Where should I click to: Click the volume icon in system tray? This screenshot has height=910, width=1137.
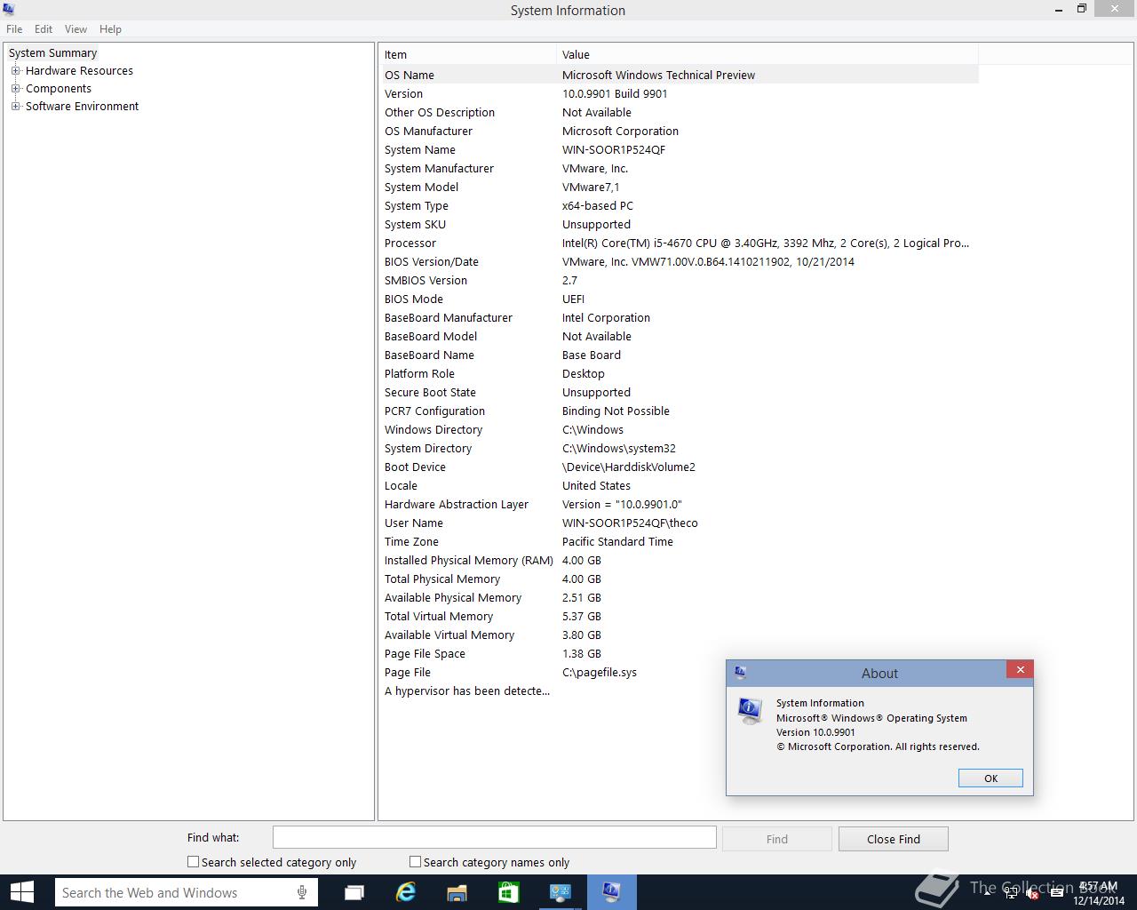click(1031, 894)
